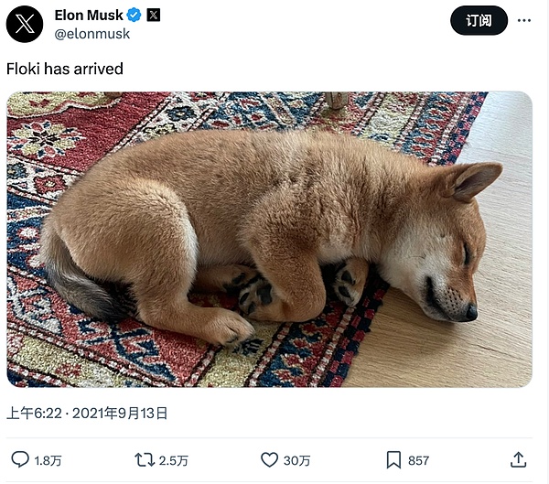The height and width of the screenshot is (484, 549).
Task: Click the 2.5万 repost count
Action: tap(174, 460)
